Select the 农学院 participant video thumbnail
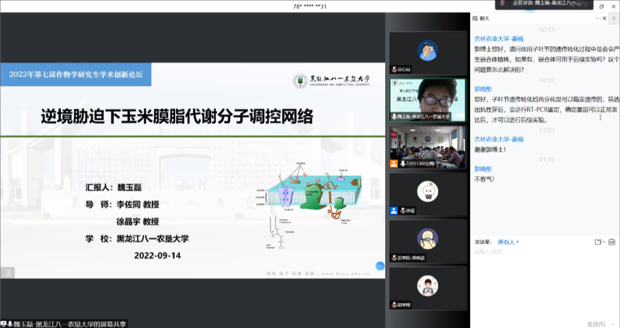The height and width of the screenshot is (328, 620). [x=428, y=241]
